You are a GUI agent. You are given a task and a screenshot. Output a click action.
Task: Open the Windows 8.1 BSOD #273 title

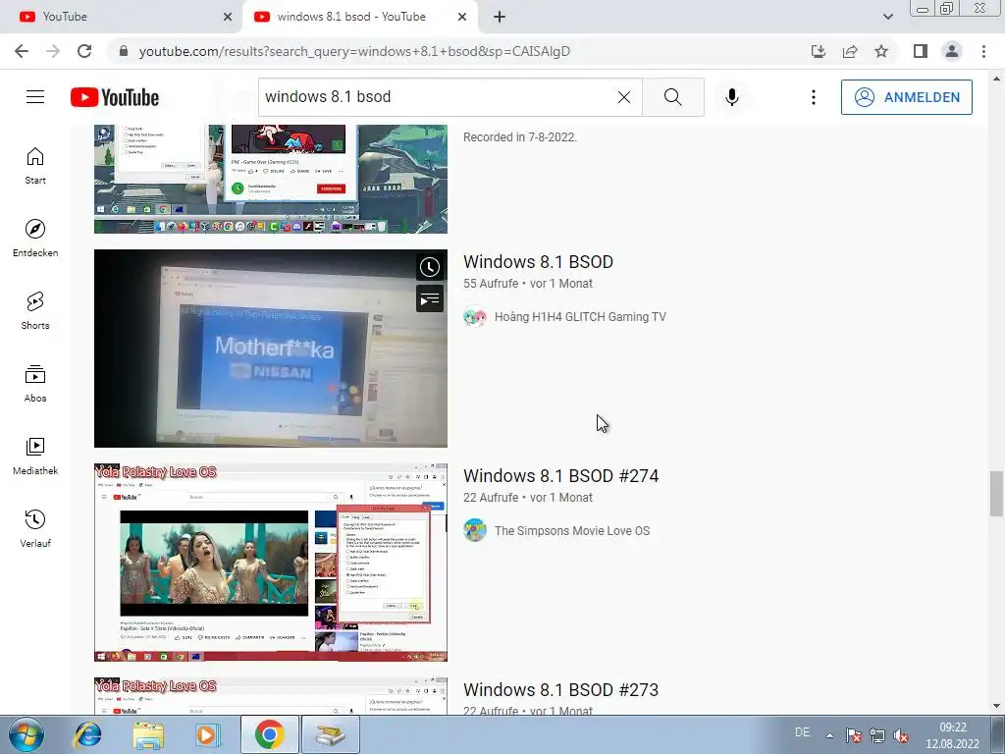point(560,690)
